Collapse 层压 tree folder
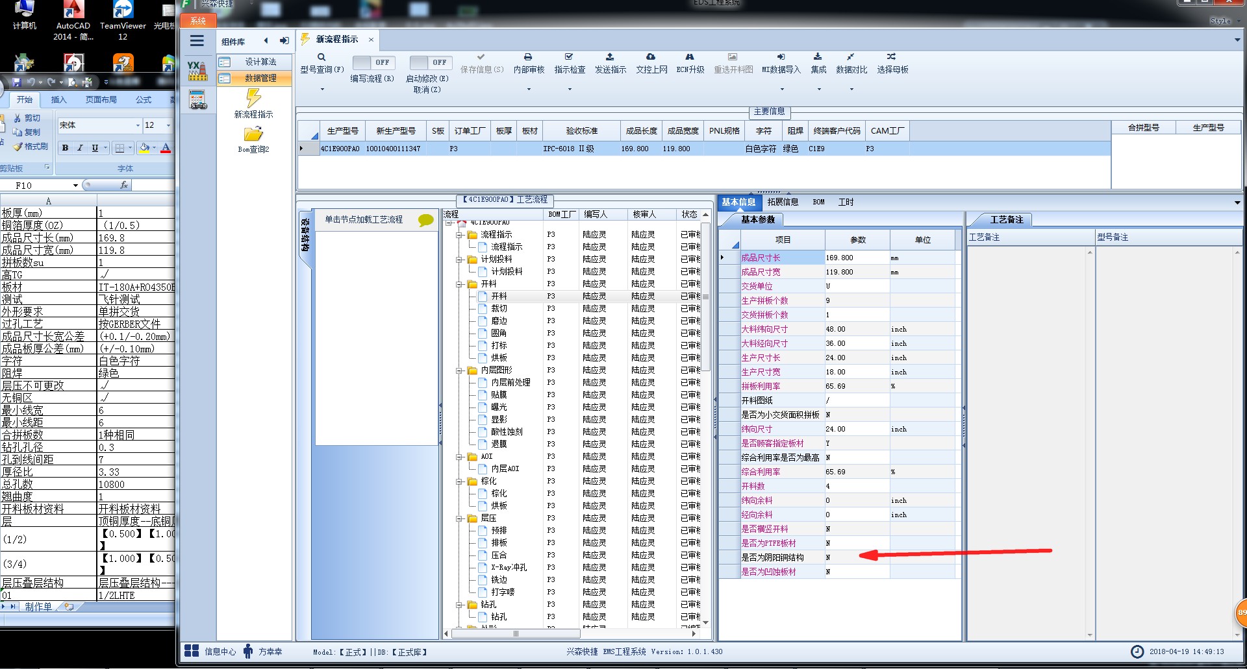The width and height of the screenshot is (1247, 669). coord(459,518)
